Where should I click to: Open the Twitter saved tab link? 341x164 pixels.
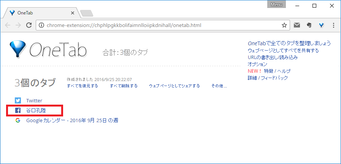[34, 100]
